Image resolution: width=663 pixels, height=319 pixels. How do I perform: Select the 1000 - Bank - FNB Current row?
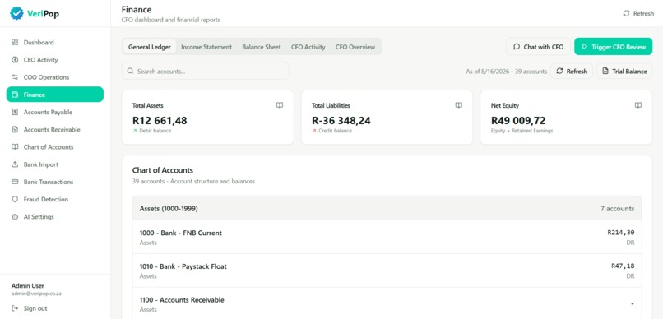click(387, 237)
